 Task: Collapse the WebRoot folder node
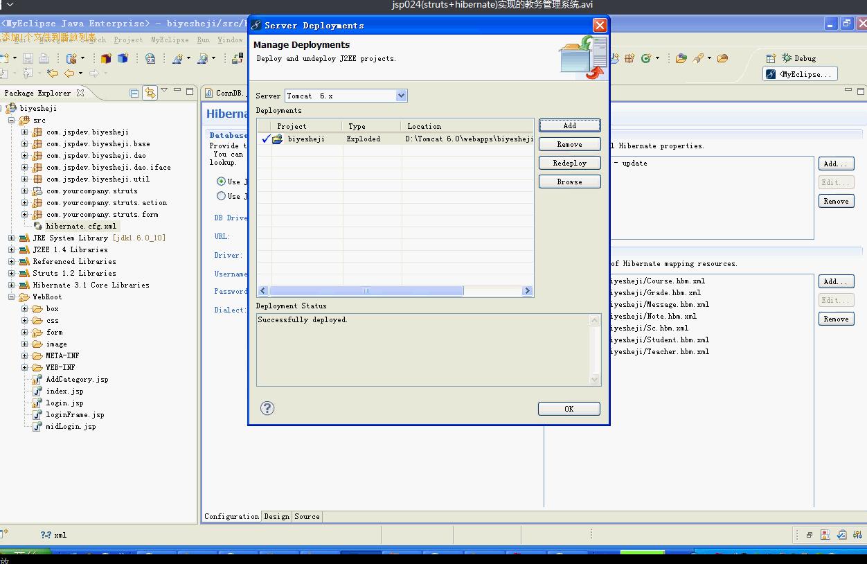[x=11, y=297]
